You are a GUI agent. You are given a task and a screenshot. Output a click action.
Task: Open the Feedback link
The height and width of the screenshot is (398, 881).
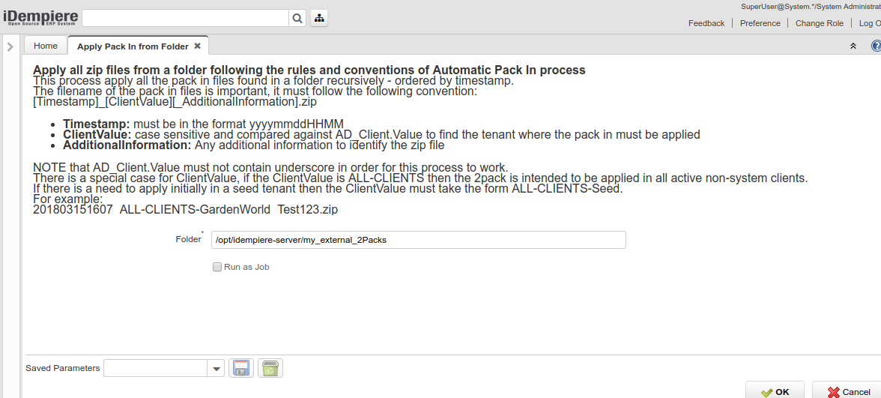pos(706,23)
